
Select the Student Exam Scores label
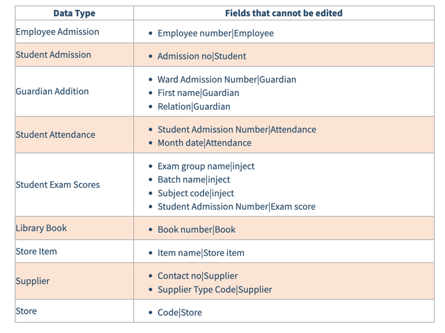point(57,185)
